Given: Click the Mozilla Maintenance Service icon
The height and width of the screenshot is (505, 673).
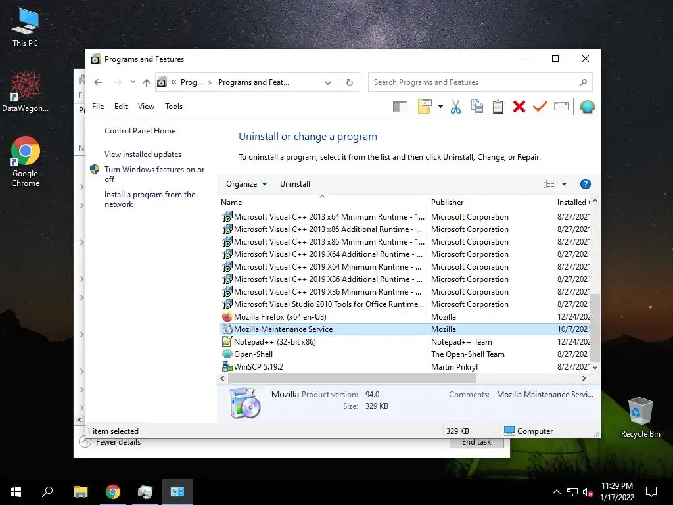Looking at the screenshot, I should tap(227, 329).
